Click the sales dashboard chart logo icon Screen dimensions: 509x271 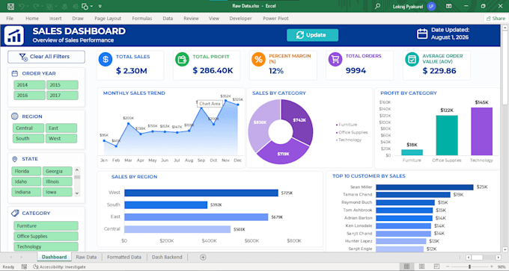coord(14,36)
